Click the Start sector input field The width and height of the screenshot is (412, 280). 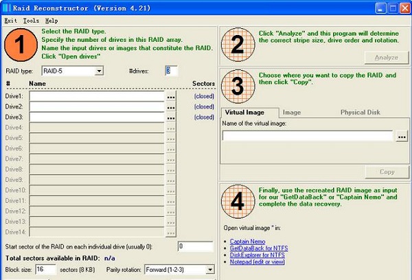(x=195, y=246)
